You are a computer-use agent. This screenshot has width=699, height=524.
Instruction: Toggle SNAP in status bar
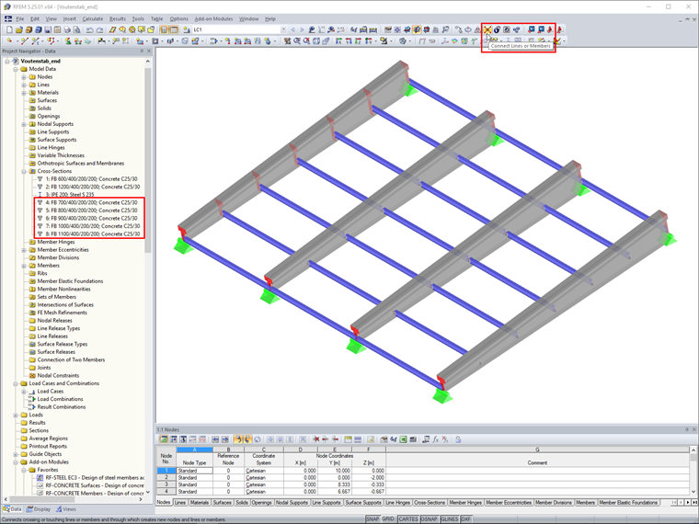tap(372, 519)
